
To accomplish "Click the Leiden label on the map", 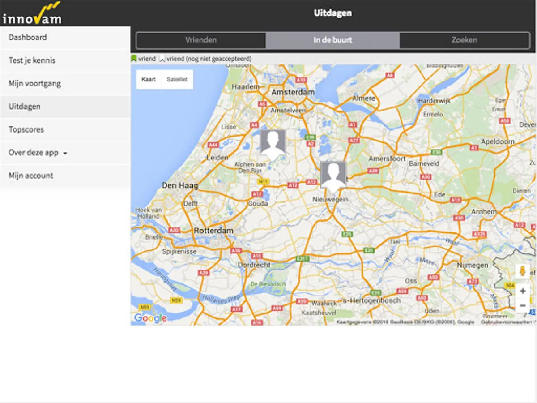I will pyautogui.click(x=217, y=158).
